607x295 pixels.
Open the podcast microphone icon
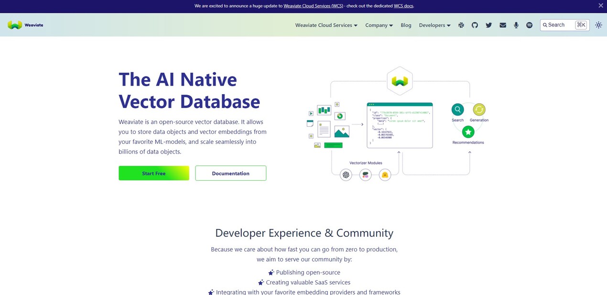point(516,25)
